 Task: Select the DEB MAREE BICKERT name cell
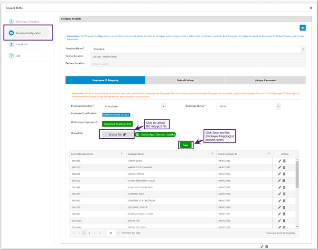pos(171,207)
